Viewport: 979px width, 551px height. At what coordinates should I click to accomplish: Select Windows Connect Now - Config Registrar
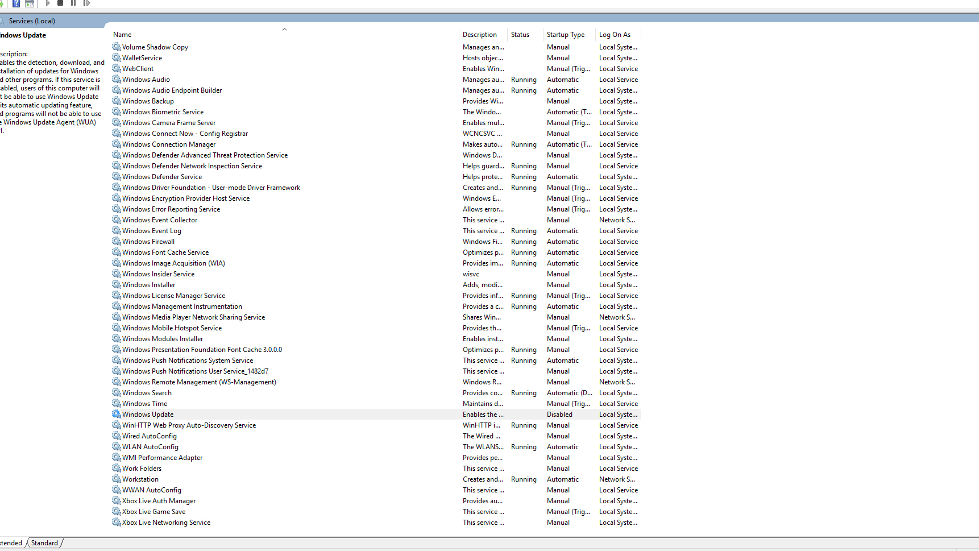376,133
